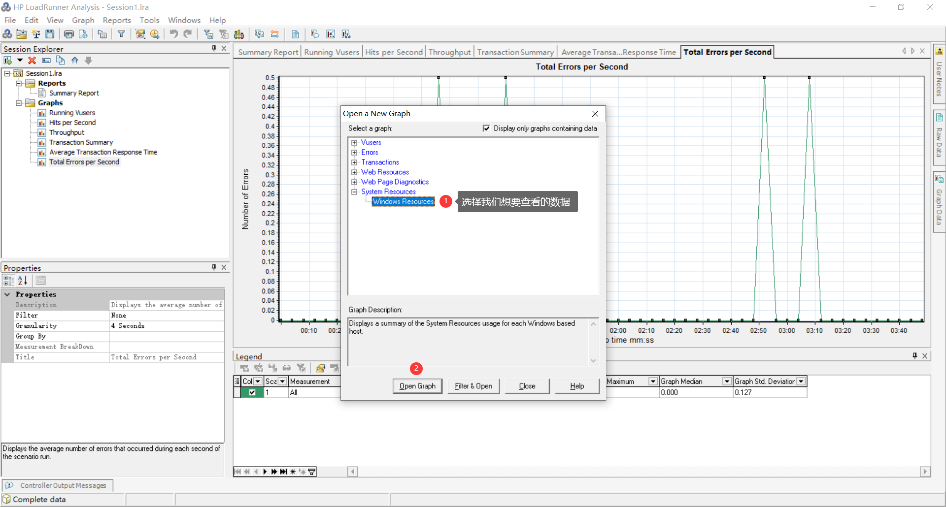The width and height of the screenshot is (946, 507).
Task: Click the orange double-arrow toolbar icon
Action: (275, 34)
